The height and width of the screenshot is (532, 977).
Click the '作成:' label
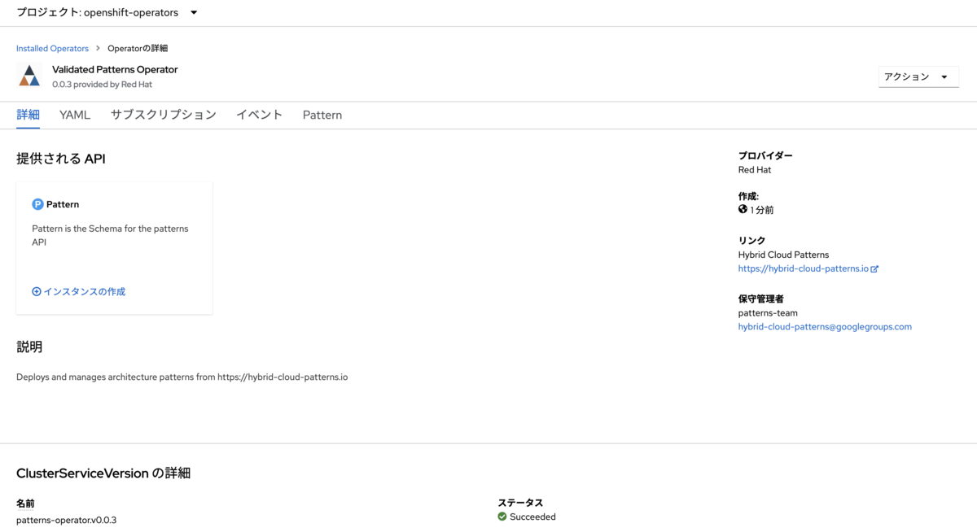click(748, 196)
